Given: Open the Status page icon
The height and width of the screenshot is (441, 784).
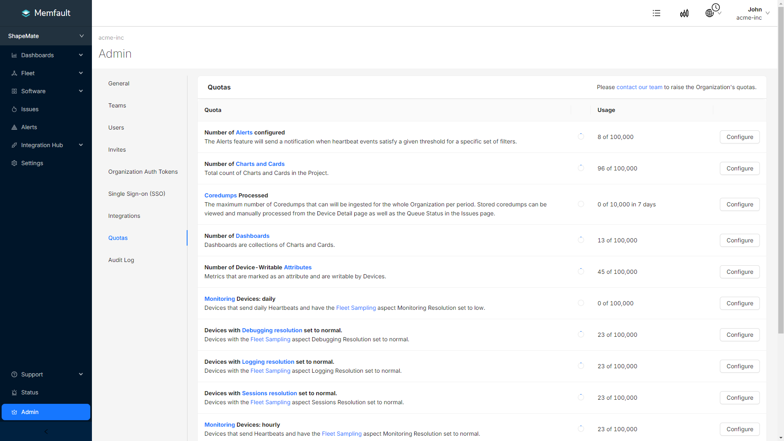Looking at the screenshot, I should click(14, 392).
